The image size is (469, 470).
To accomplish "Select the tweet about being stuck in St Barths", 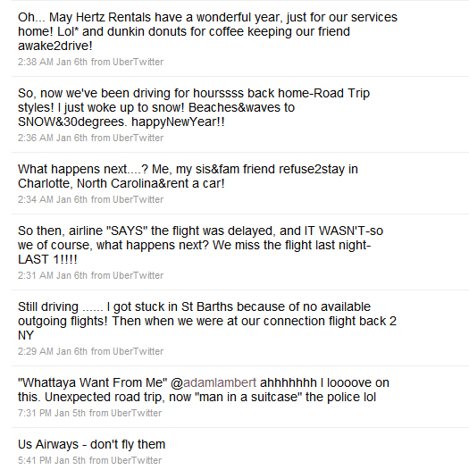I will 207,321.
